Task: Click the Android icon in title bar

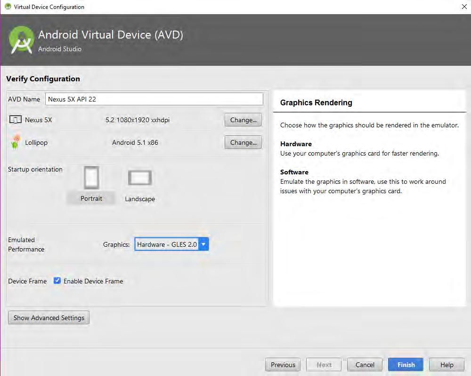Action: [x=8, y=6]
